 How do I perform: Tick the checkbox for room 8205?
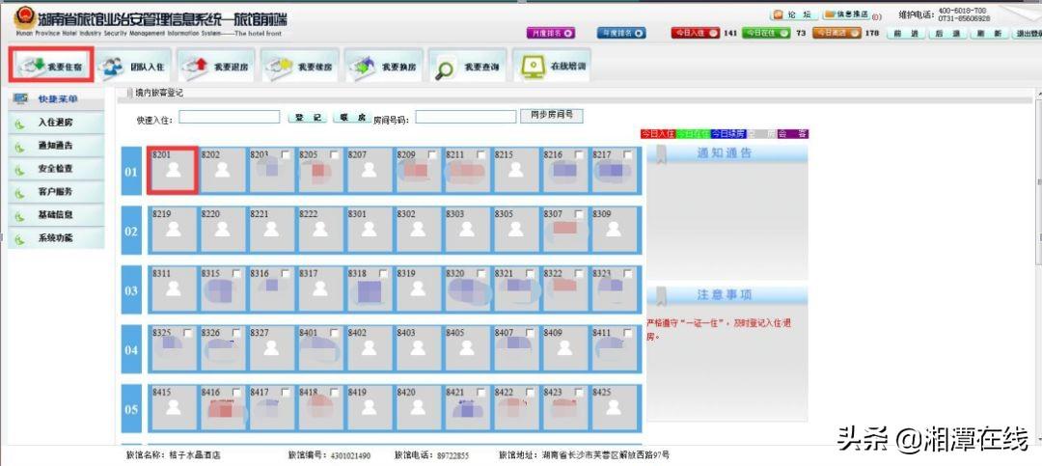click(334, 154)
